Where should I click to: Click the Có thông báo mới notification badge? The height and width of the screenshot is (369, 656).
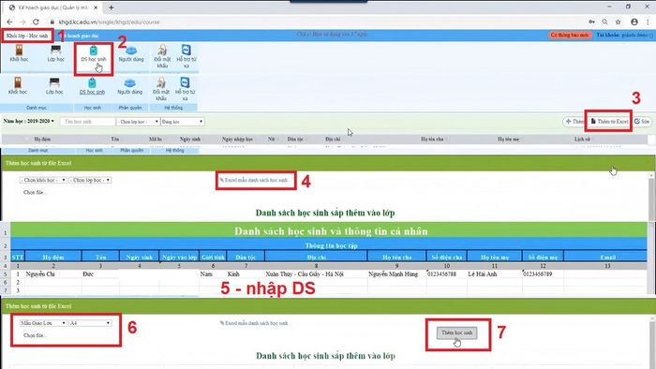(570, 35)
